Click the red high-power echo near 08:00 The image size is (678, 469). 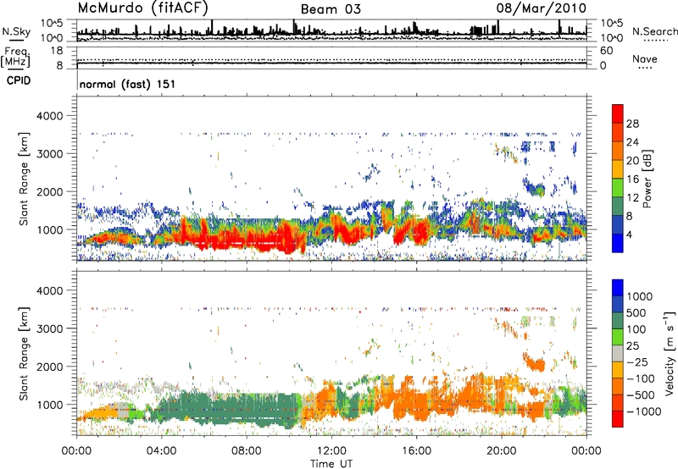tap(247, 239)
